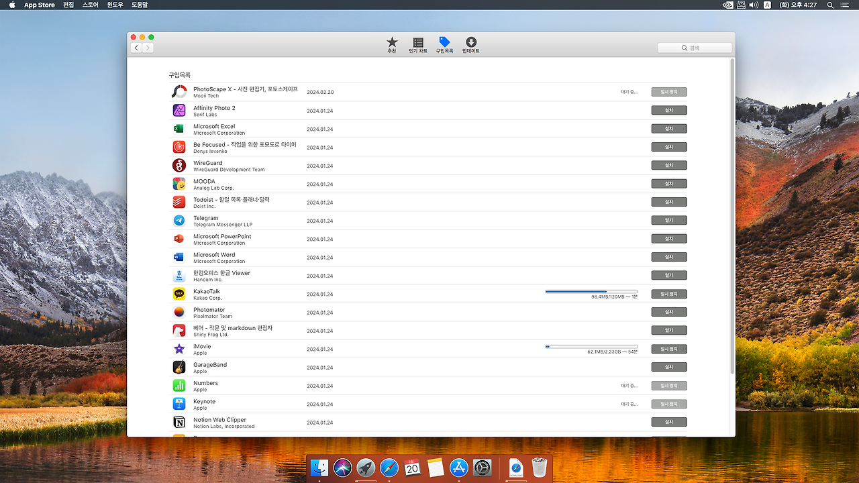Click the KakaoTalk download progress bar
The image size is (859, 483).
591,292
